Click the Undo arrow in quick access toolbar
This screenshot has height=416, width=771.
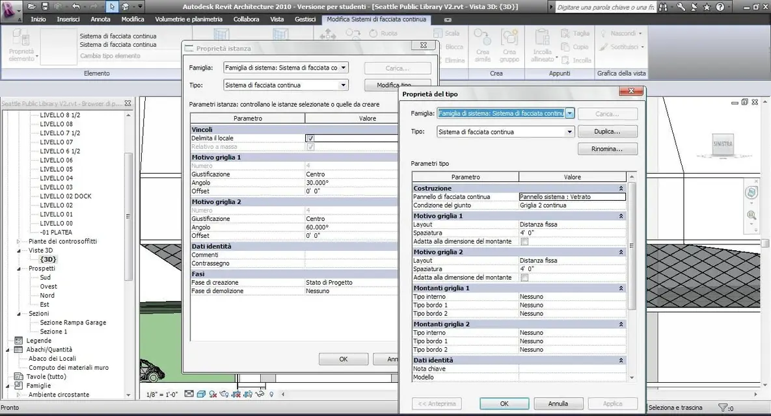coord(75,6)
